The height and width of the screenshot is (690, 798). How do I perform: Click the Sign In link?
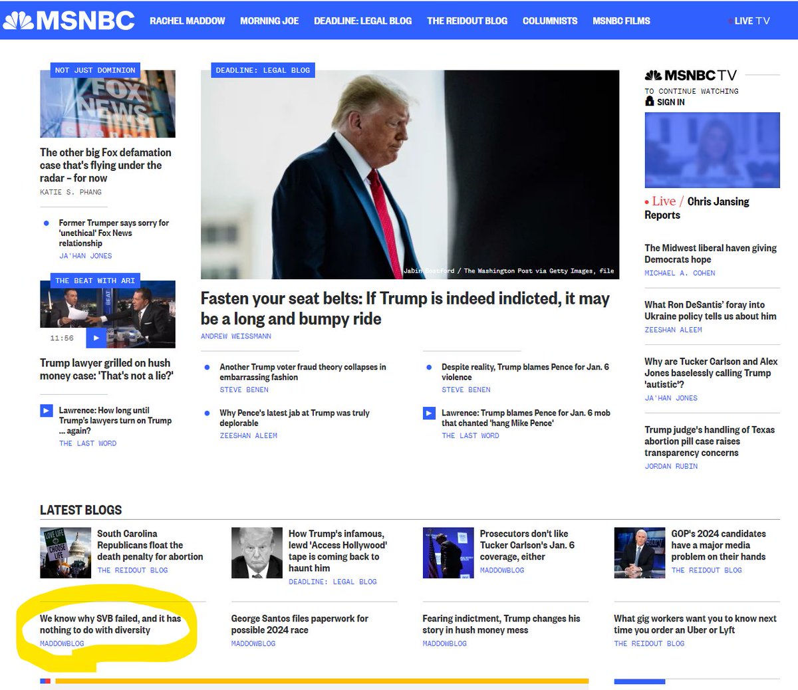point(671,102)
